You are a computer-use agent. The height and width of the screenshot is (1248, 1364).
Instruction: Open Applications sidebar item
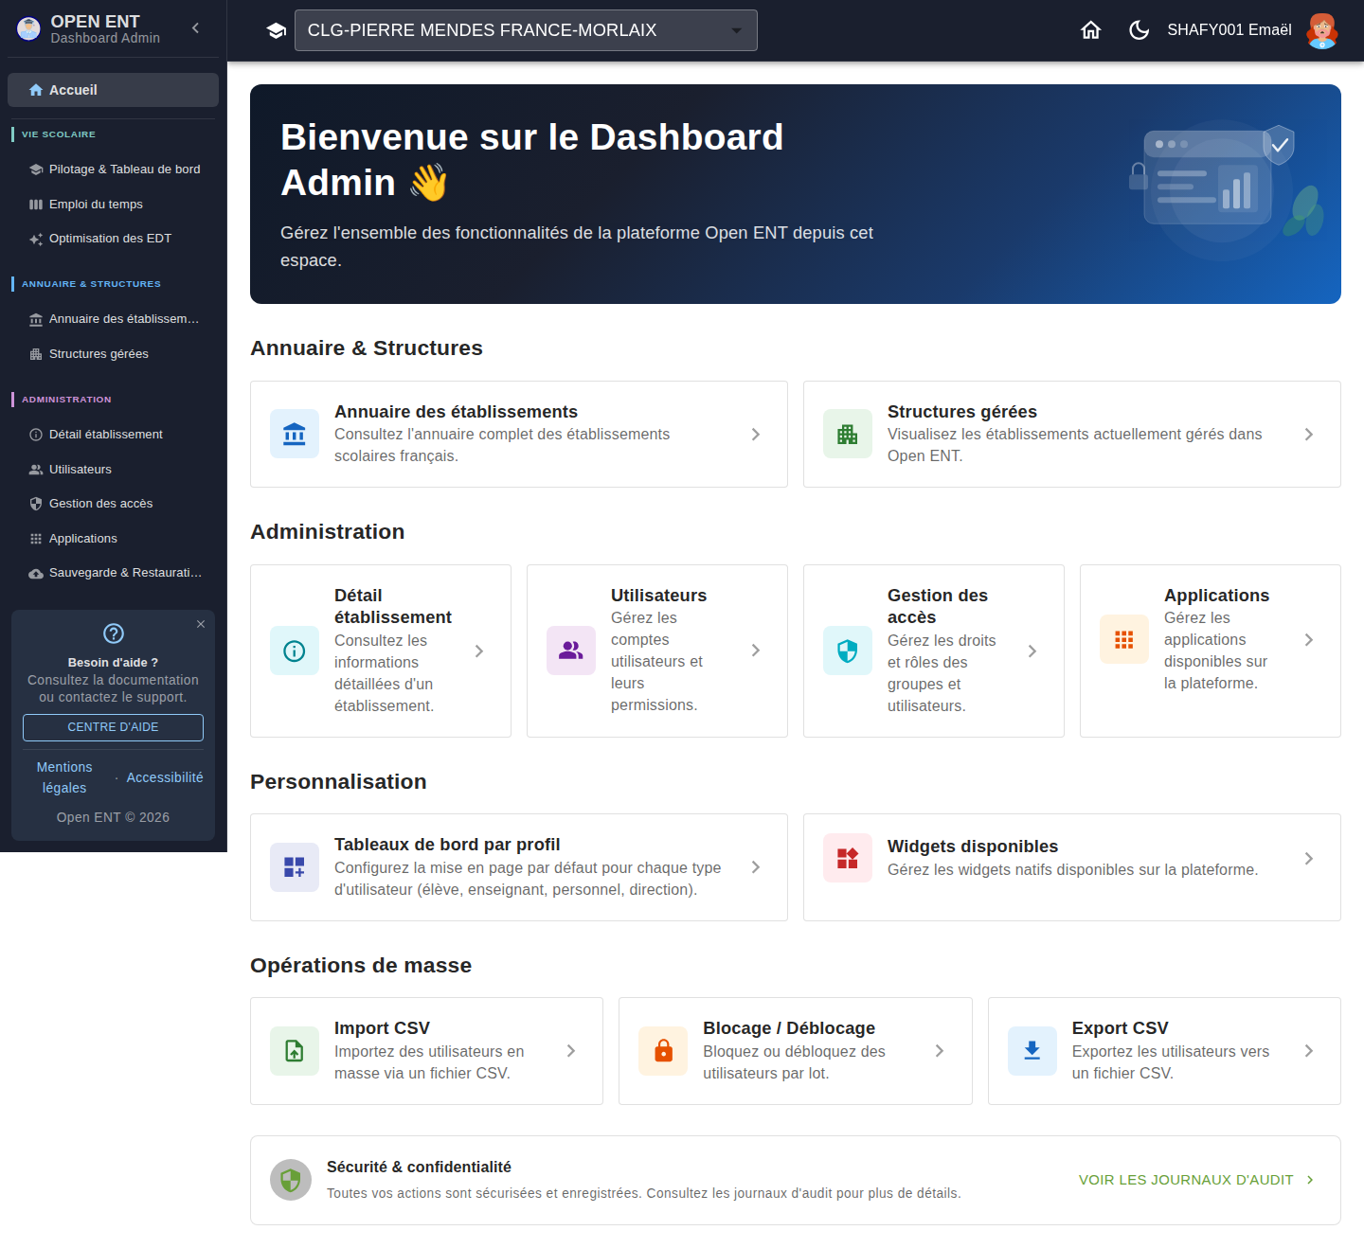pos(113,539)
